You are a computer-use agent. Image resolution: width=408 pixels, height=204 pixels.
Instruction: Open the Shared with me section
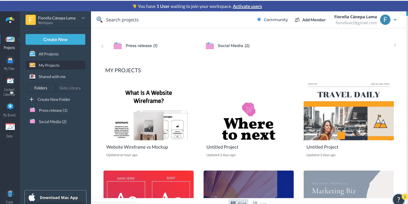coord(52,76)
